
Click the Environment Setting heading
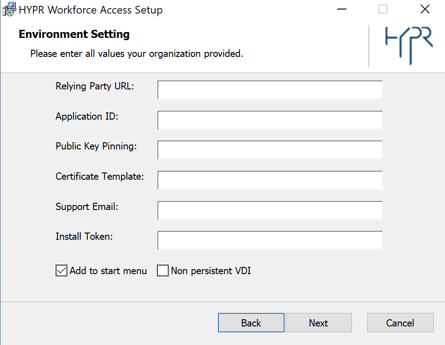pos(74,34)
